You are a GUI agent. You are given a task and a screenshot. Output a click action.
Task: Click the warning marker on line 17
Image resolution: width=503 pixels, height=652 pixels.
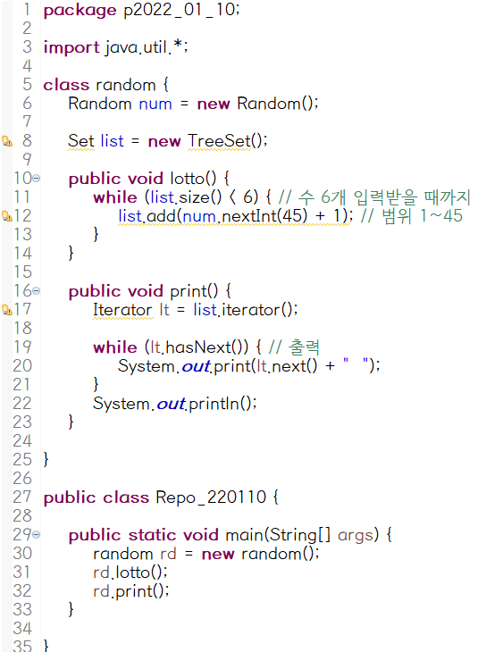tap(7, 310)
